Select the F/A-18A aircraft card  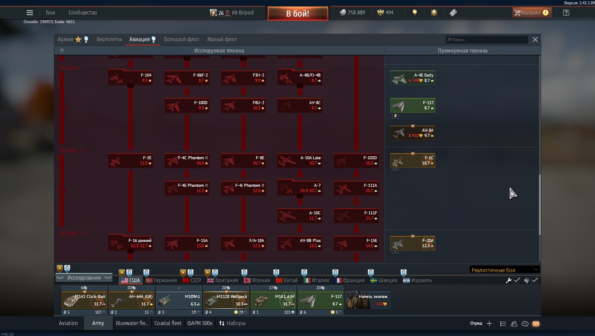pos(243,243)
